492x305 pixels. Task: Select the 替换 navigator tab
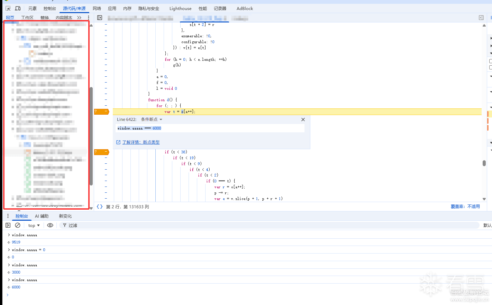tap(45, 18)
